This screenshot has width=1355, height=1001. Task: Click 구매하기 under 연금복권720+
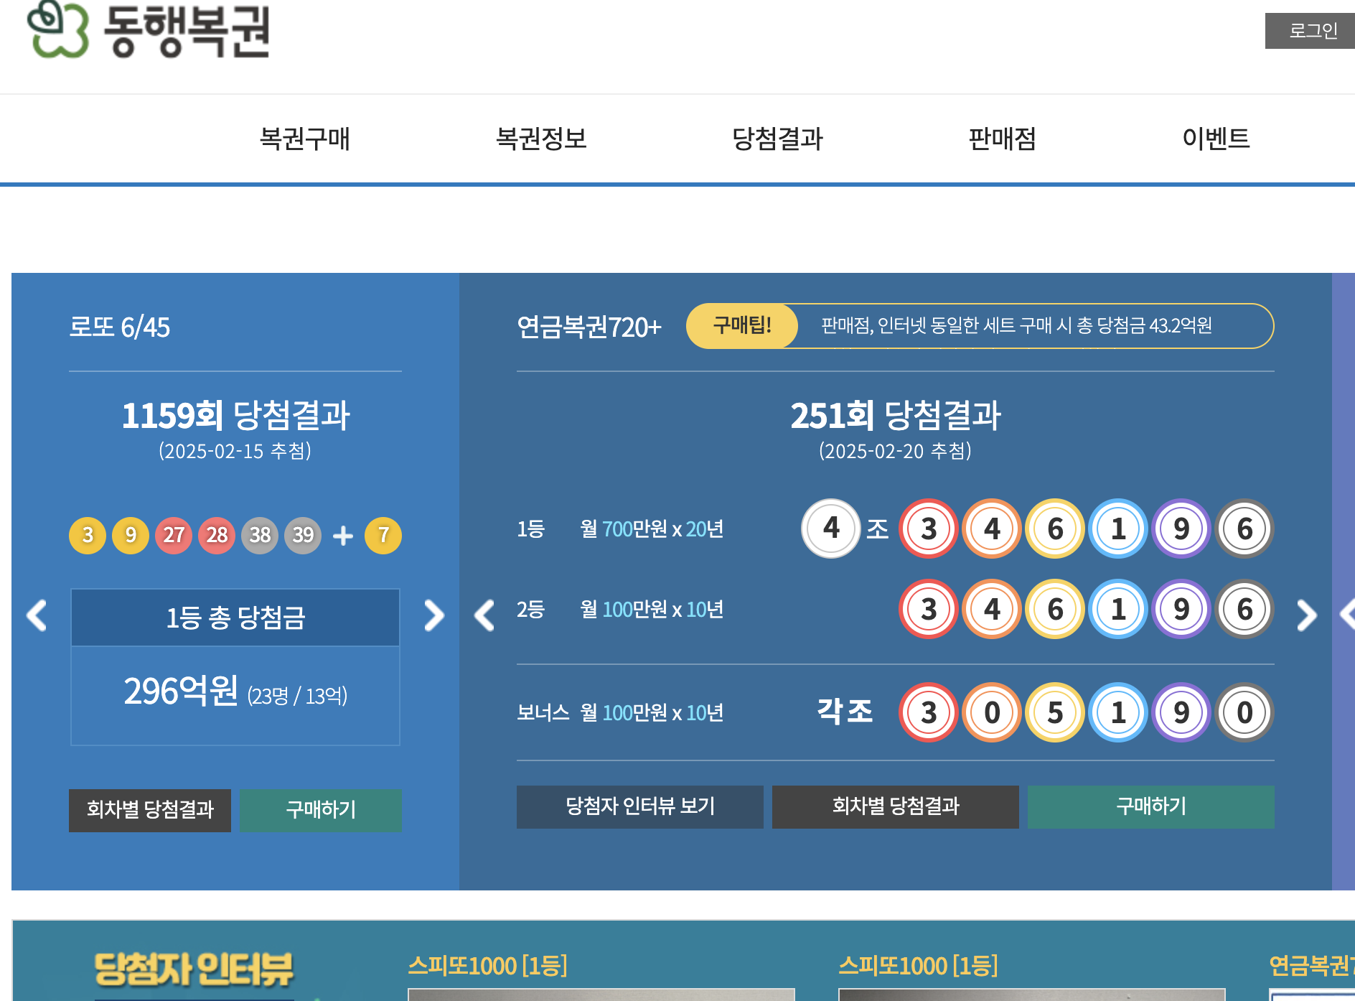(1151, 806)
